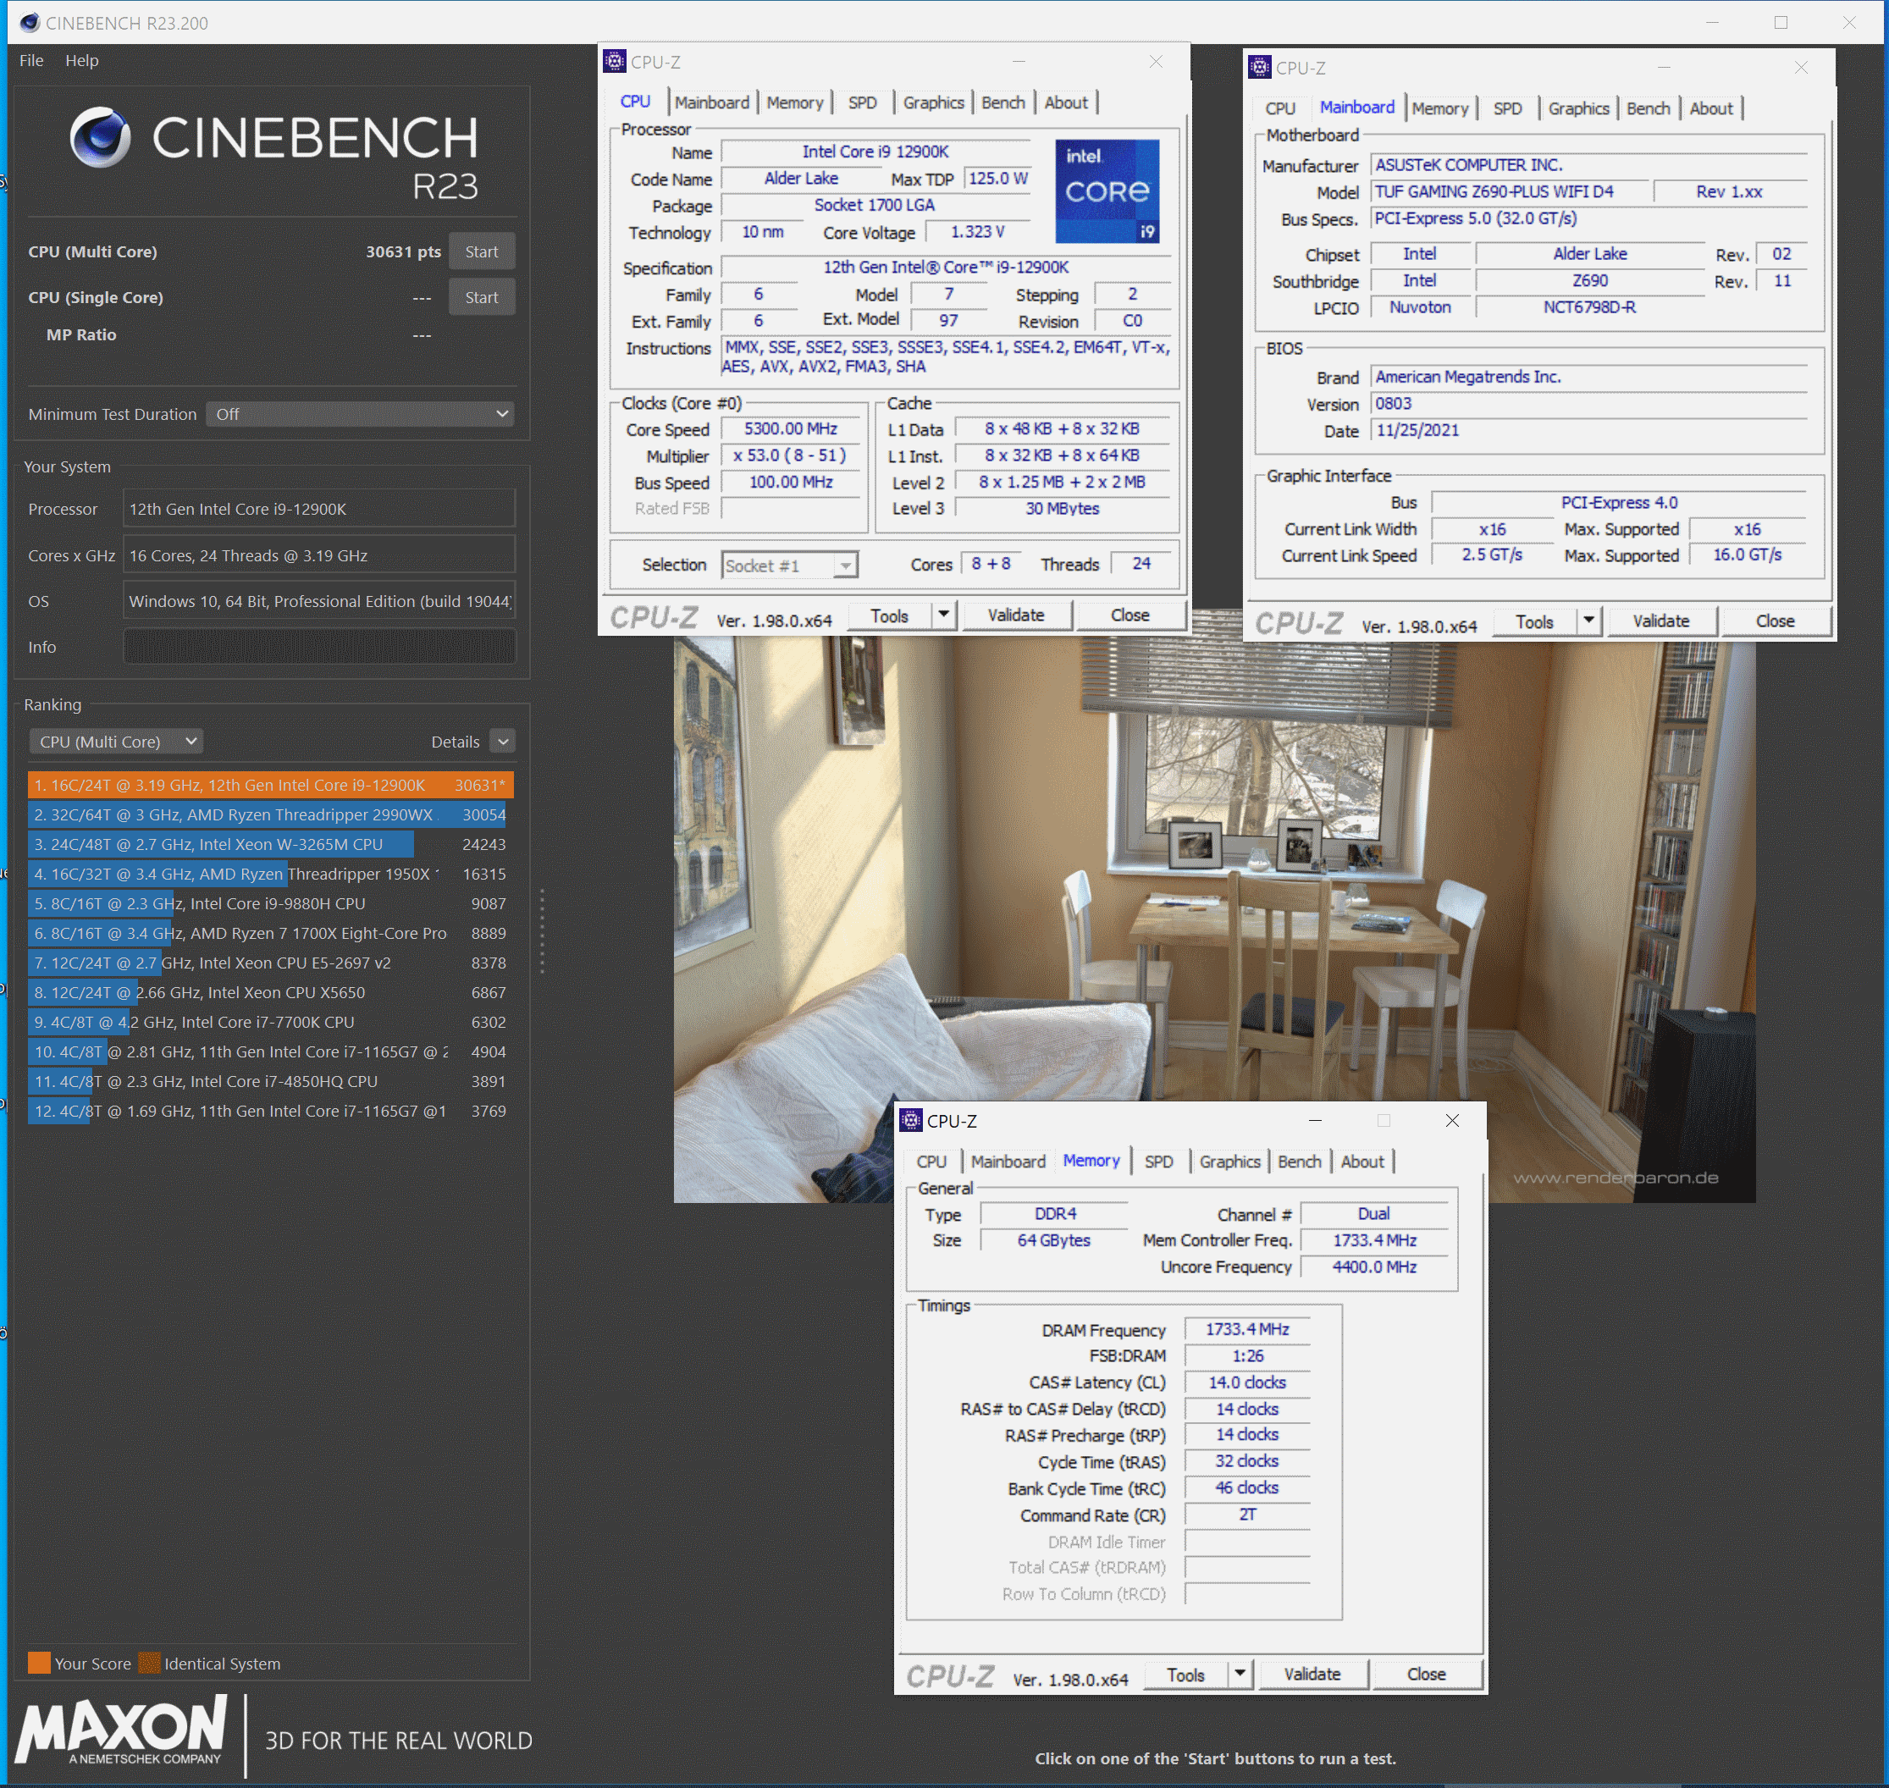Click Validate in the Mainboard CPU-Z window
Screen dimensions: 1889x1788
[x=1660, y=621]
